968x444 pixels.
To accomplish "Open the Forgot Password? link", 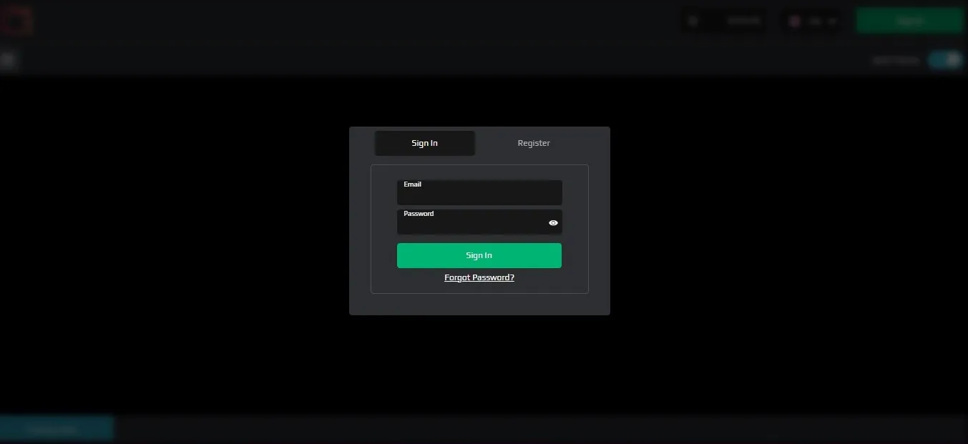I will click(x=479, y=277).
